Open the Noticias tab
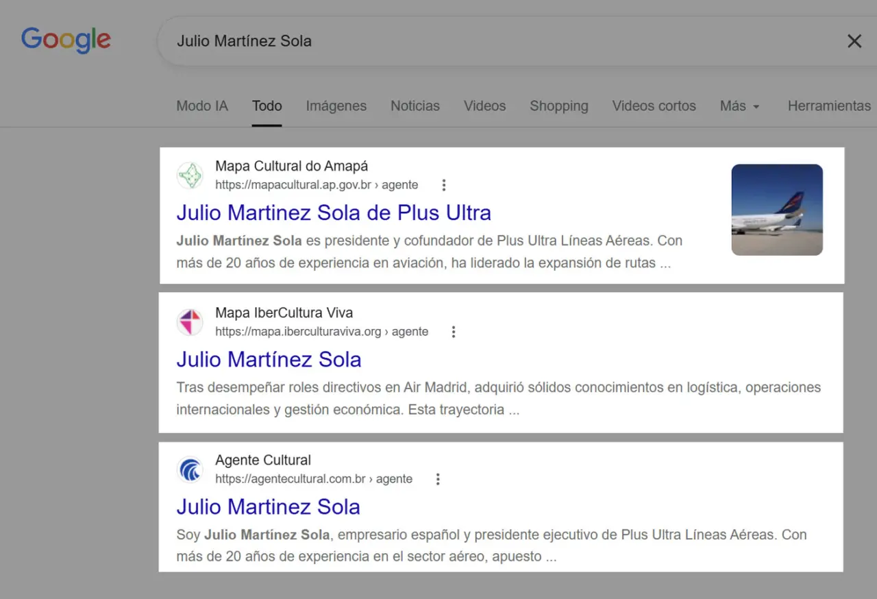Screen dimensions: 877x599 click(x=415, y=106)
